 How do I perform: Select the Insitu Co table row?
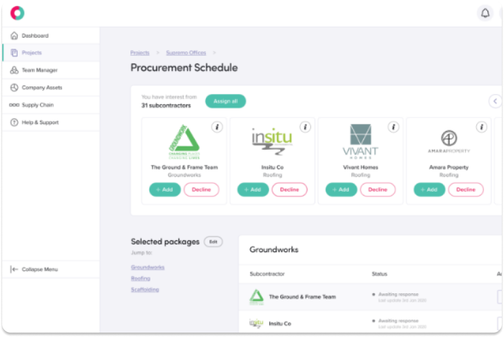(370, 322)
